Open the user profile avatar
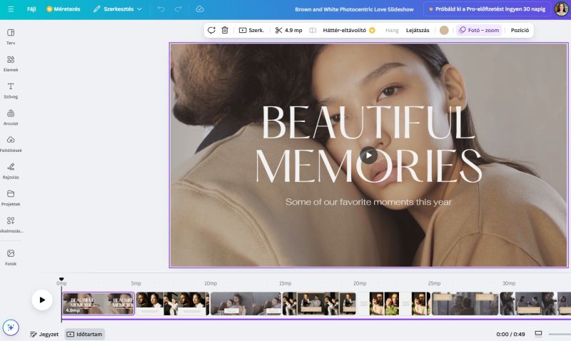Viewport: 571px width, 341px height. (x=561, y=9)
